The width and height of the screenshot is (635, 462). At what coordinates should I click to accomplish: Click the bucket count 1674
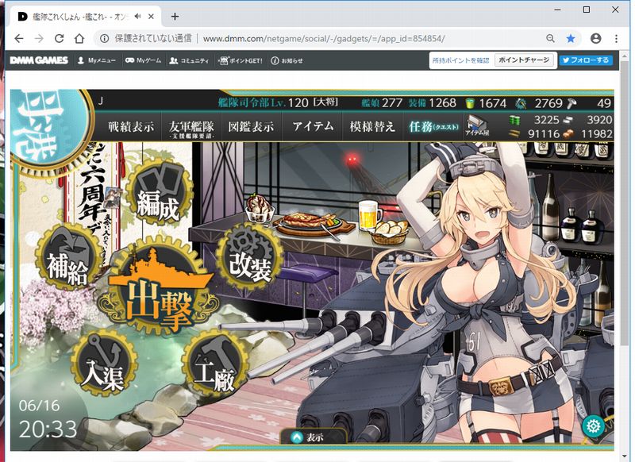pyautogui.click(x=492, y=103)
